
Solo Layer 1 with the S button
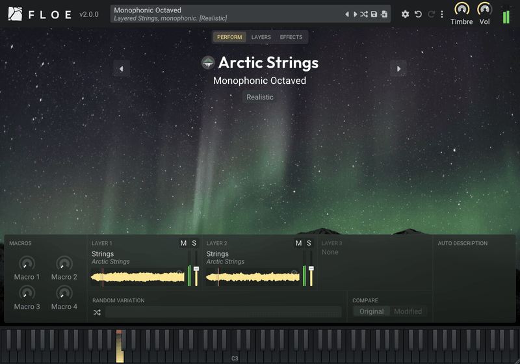[x=194, y=243]
